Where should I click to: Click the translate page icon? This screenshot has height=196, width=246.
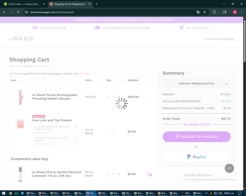[x=198, y=12]
